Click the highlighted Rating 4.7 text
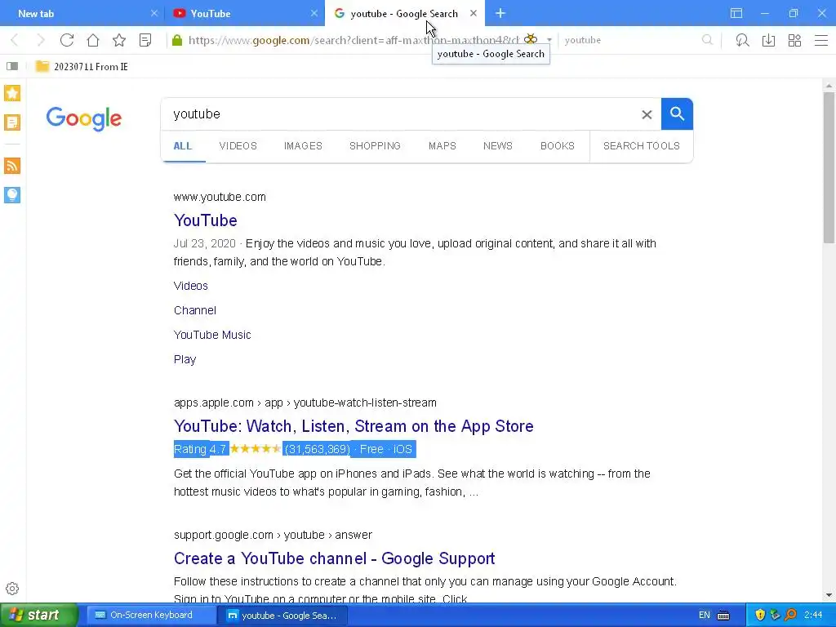This screenshot has width=836, height=627. click(x=200, y=450)
